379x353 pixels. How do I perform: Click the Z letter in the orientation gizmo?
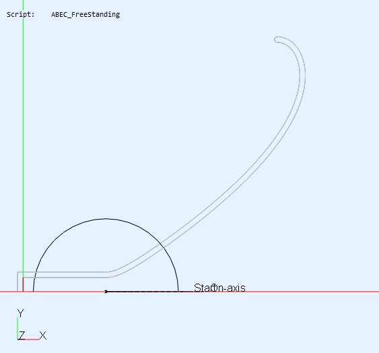tap(22, 335)
